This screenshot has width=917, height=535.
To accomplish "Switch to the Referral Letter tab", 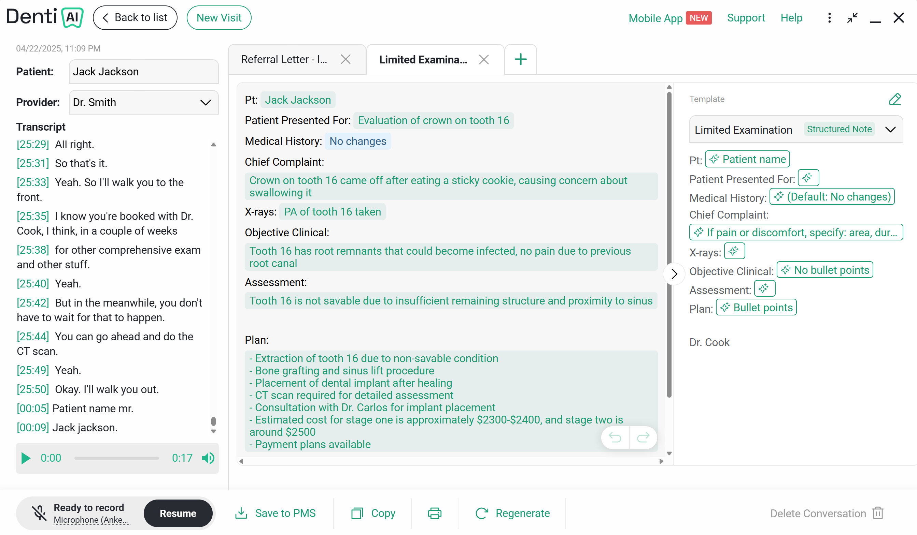I will (284, 59).
